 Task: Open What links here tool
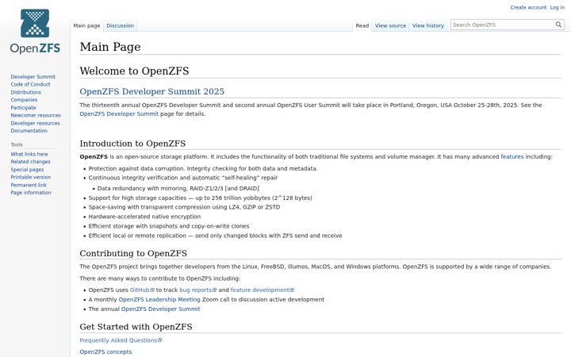point(29,154)
